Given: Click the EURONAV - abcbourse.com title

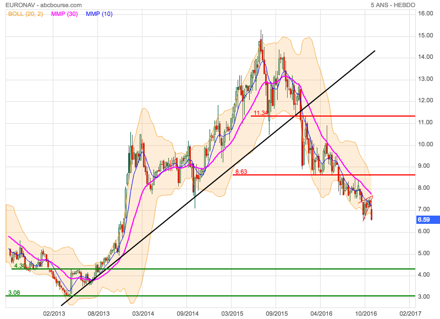Looking at the screenshot, I should tap(43, 5).
